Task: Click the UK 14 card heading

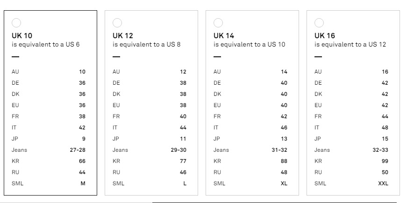Action: (224, 35)
